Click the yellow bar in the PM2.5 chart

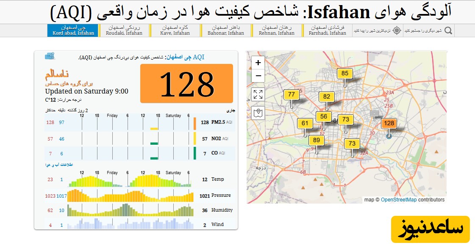pyautogui.click(x=154, y=129)
